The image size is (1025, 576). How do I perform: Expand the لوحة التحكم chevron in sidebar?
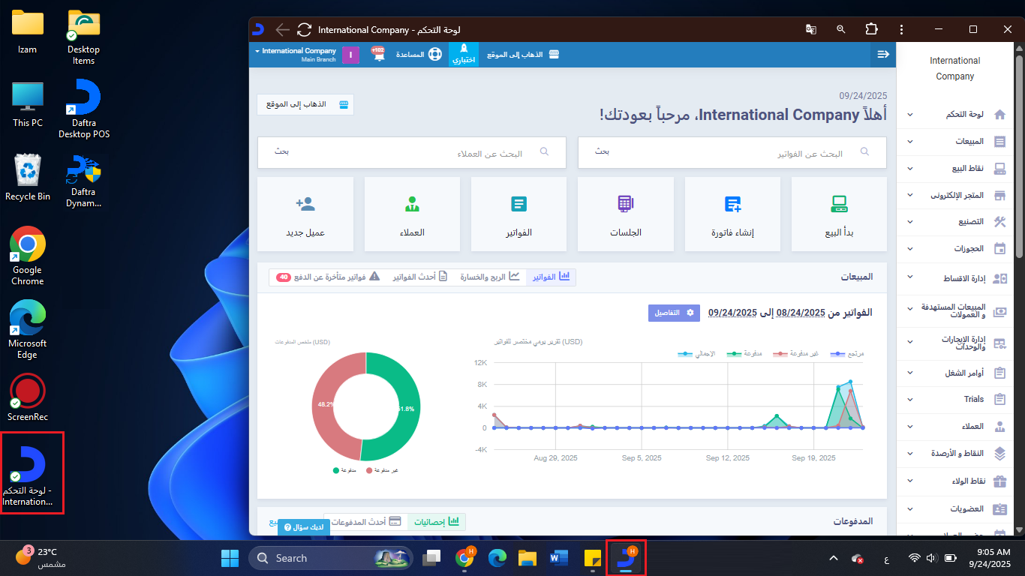click(x=910, y=115)
